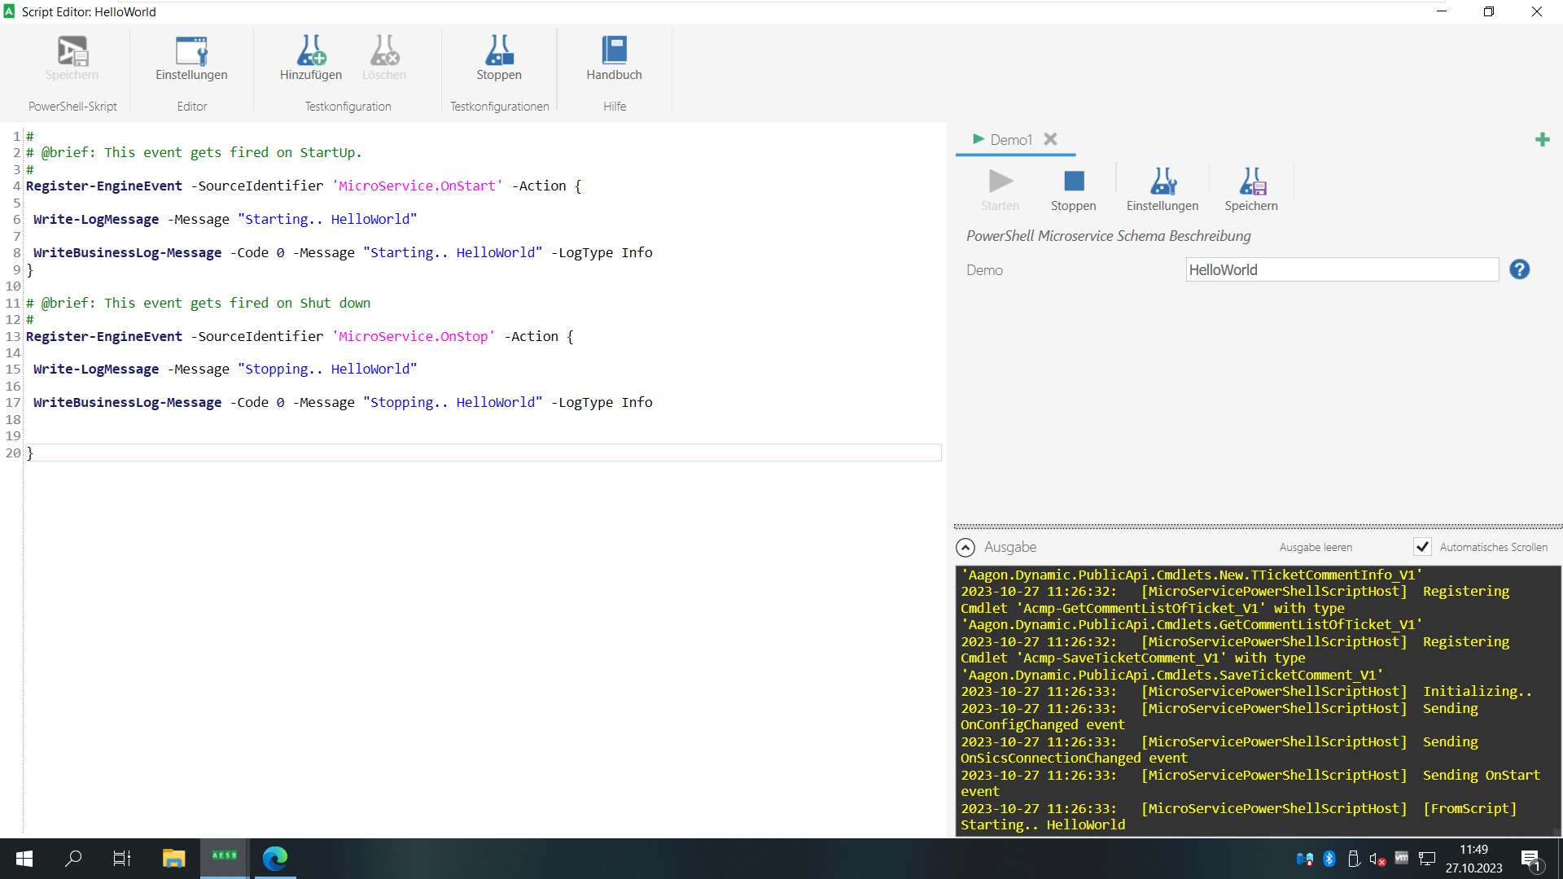Open Demo1 Einstellungen flask icon

click(x=1162, y=181)
